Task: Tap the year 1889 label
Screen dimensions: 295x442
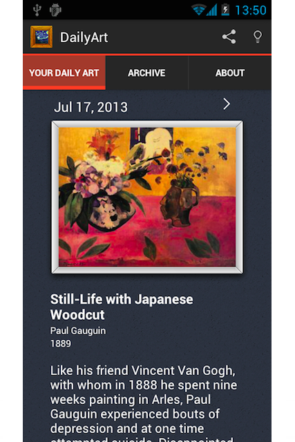Action: [x=61, y=344]
